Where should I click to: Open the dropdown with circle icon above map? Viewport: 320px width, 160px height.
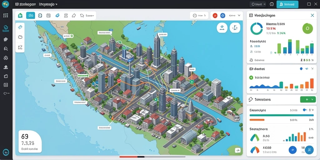(199, 16)
